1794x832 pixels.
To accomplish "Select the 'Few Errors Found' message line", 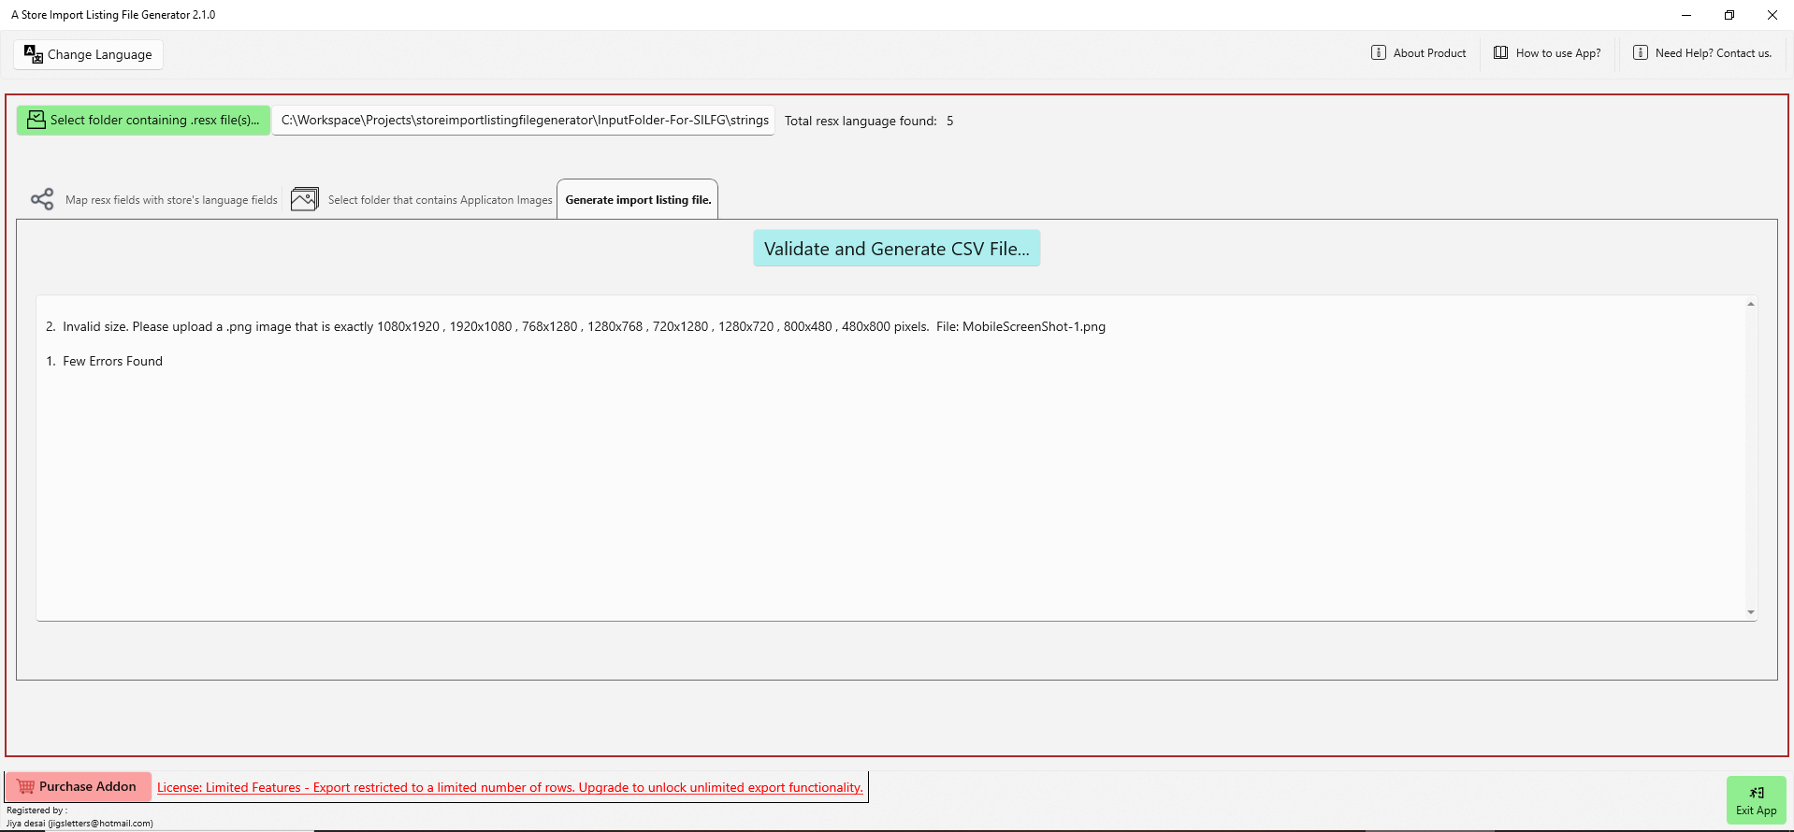I will pos(104,361).
